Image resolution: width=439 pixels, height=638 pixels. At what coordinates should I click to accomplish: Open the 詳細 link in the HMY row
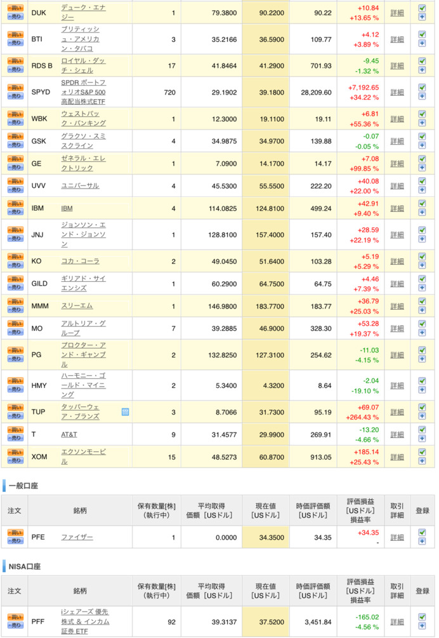tap(397, 385)
